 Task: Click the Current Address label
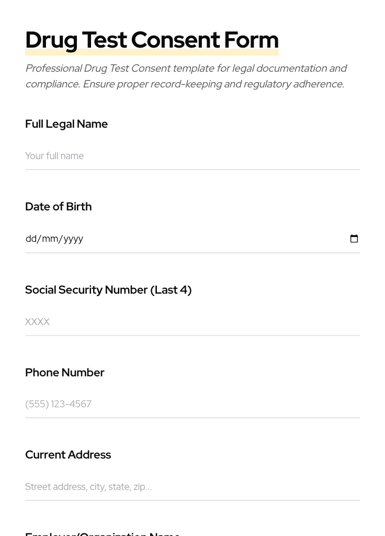tap(68, 455)
